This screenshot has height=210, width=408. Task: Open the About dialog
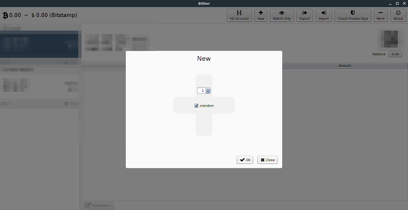coord(398,15)
